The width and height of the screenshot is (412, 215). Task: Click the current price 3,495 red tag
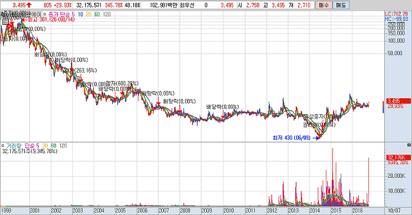398,101
